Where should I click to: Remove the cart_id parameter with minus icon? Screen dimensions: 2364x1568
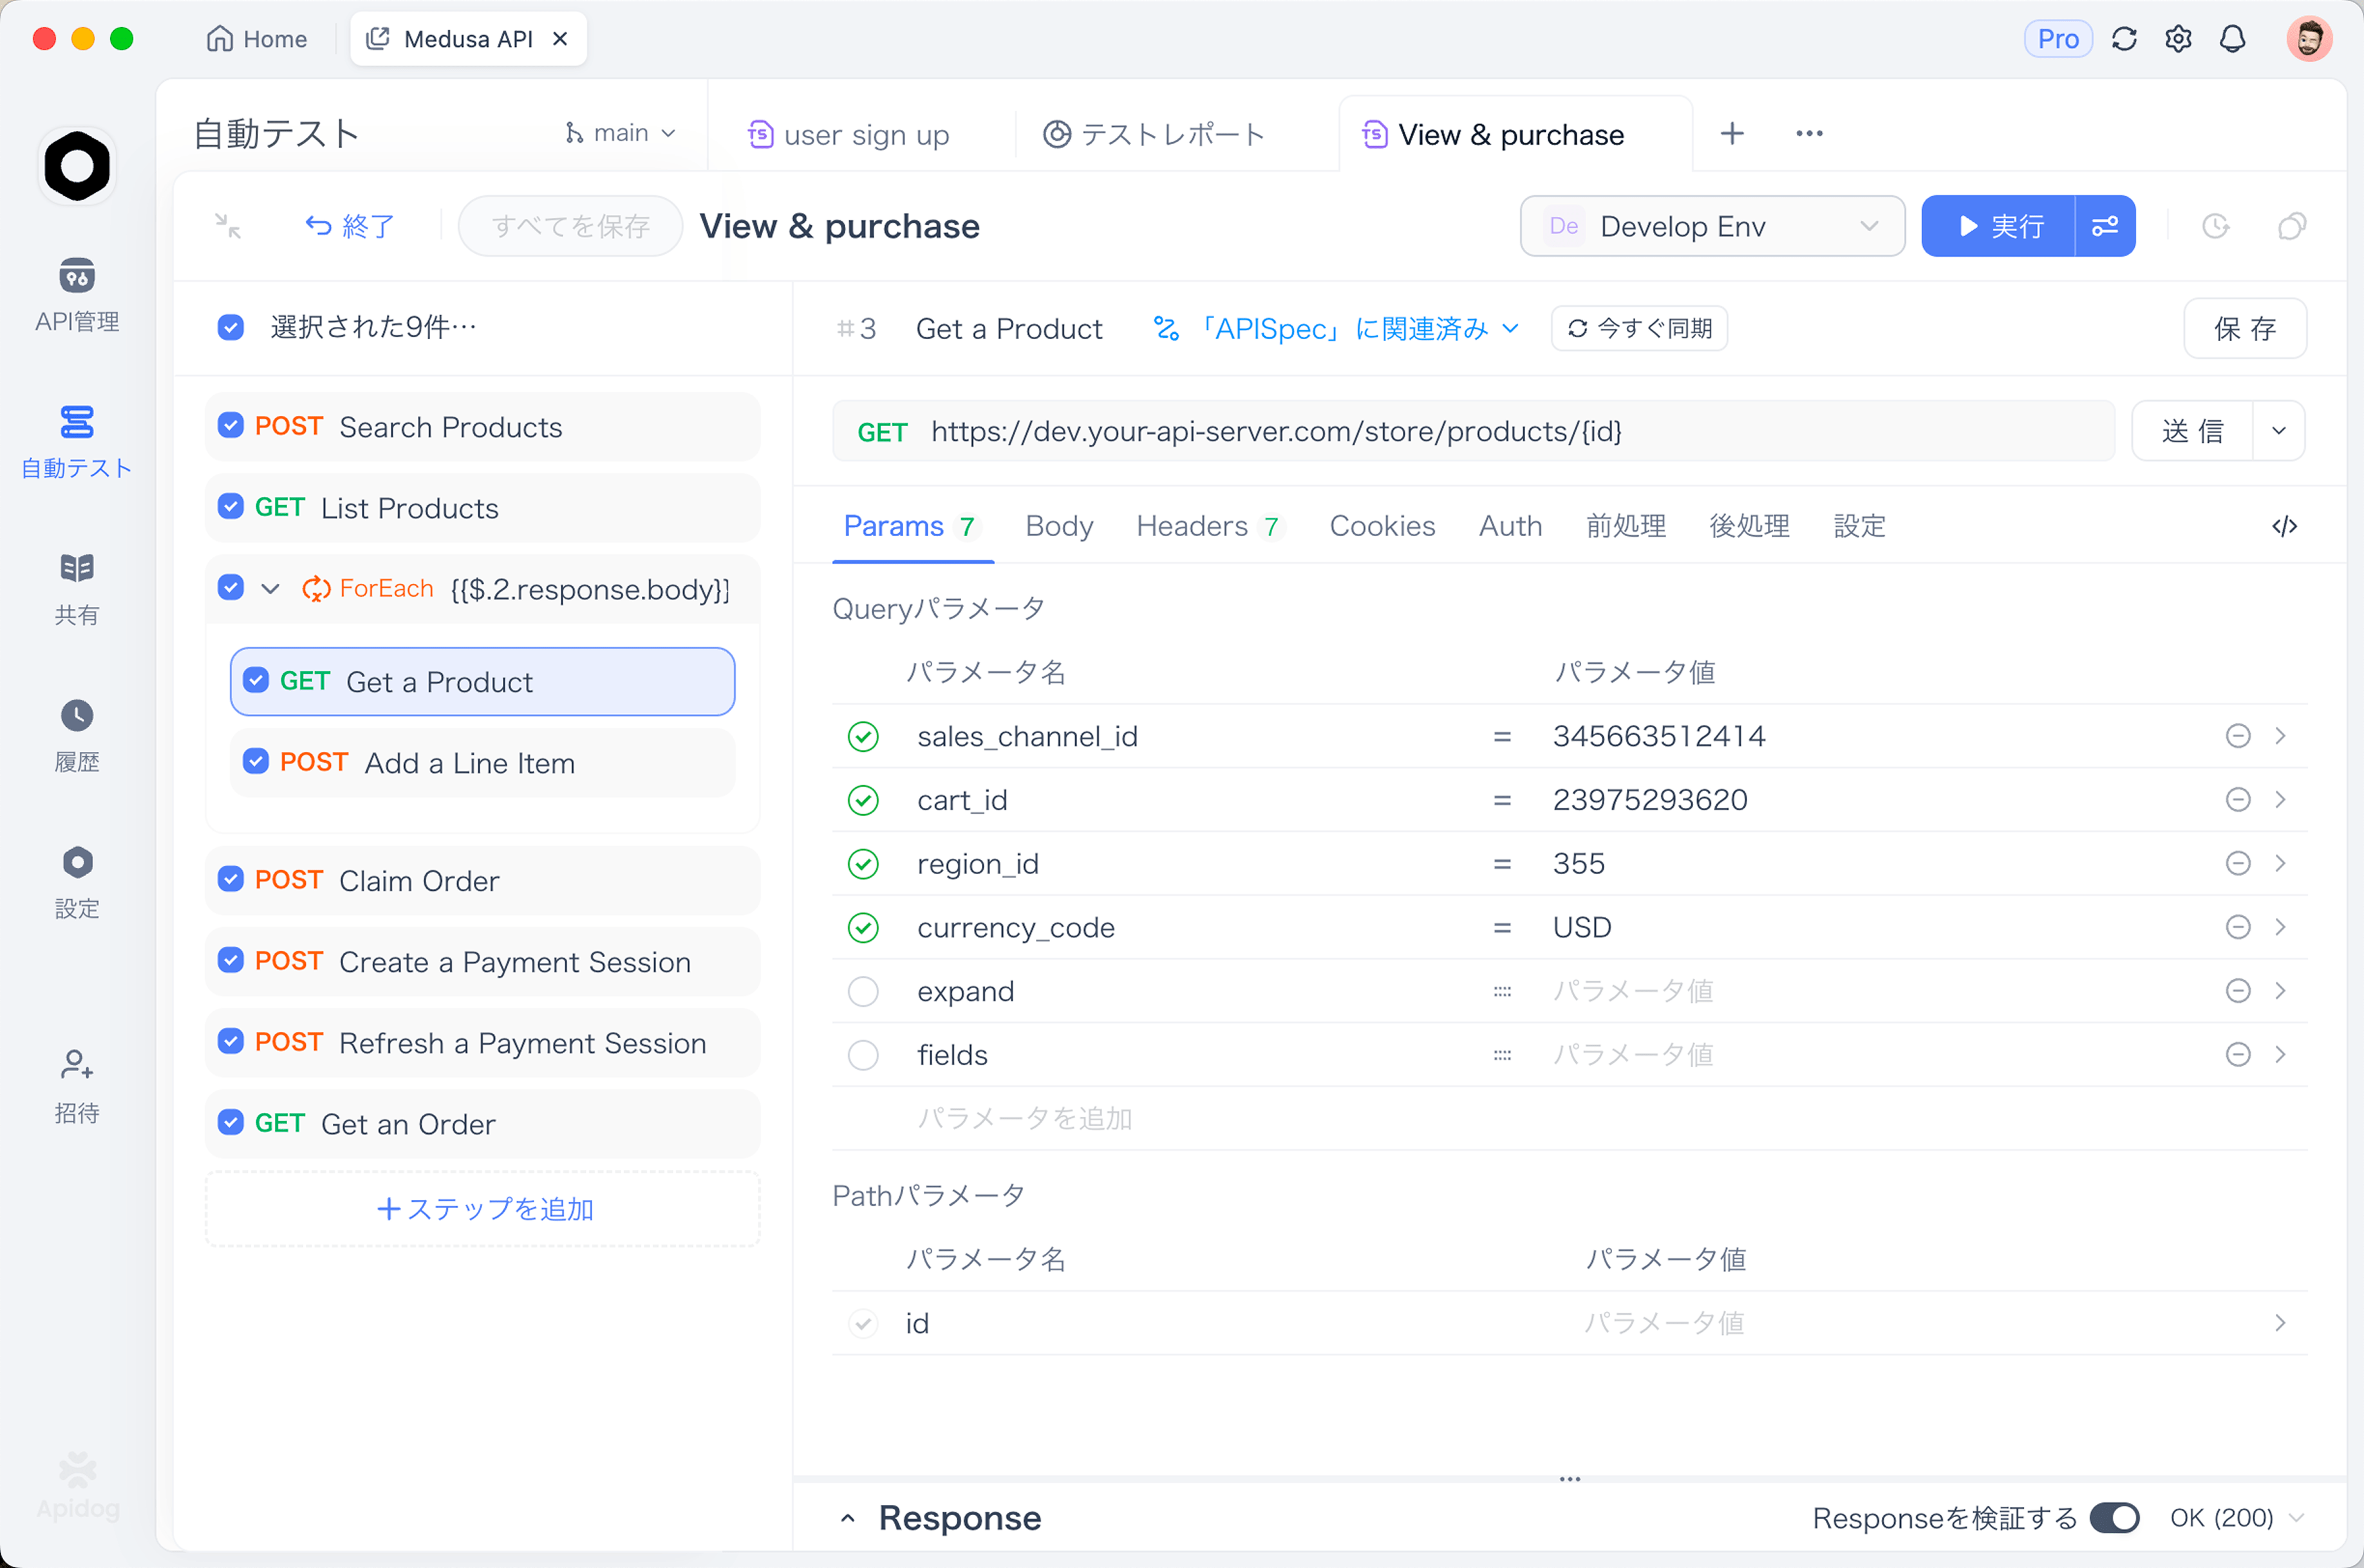[2238, 800]
